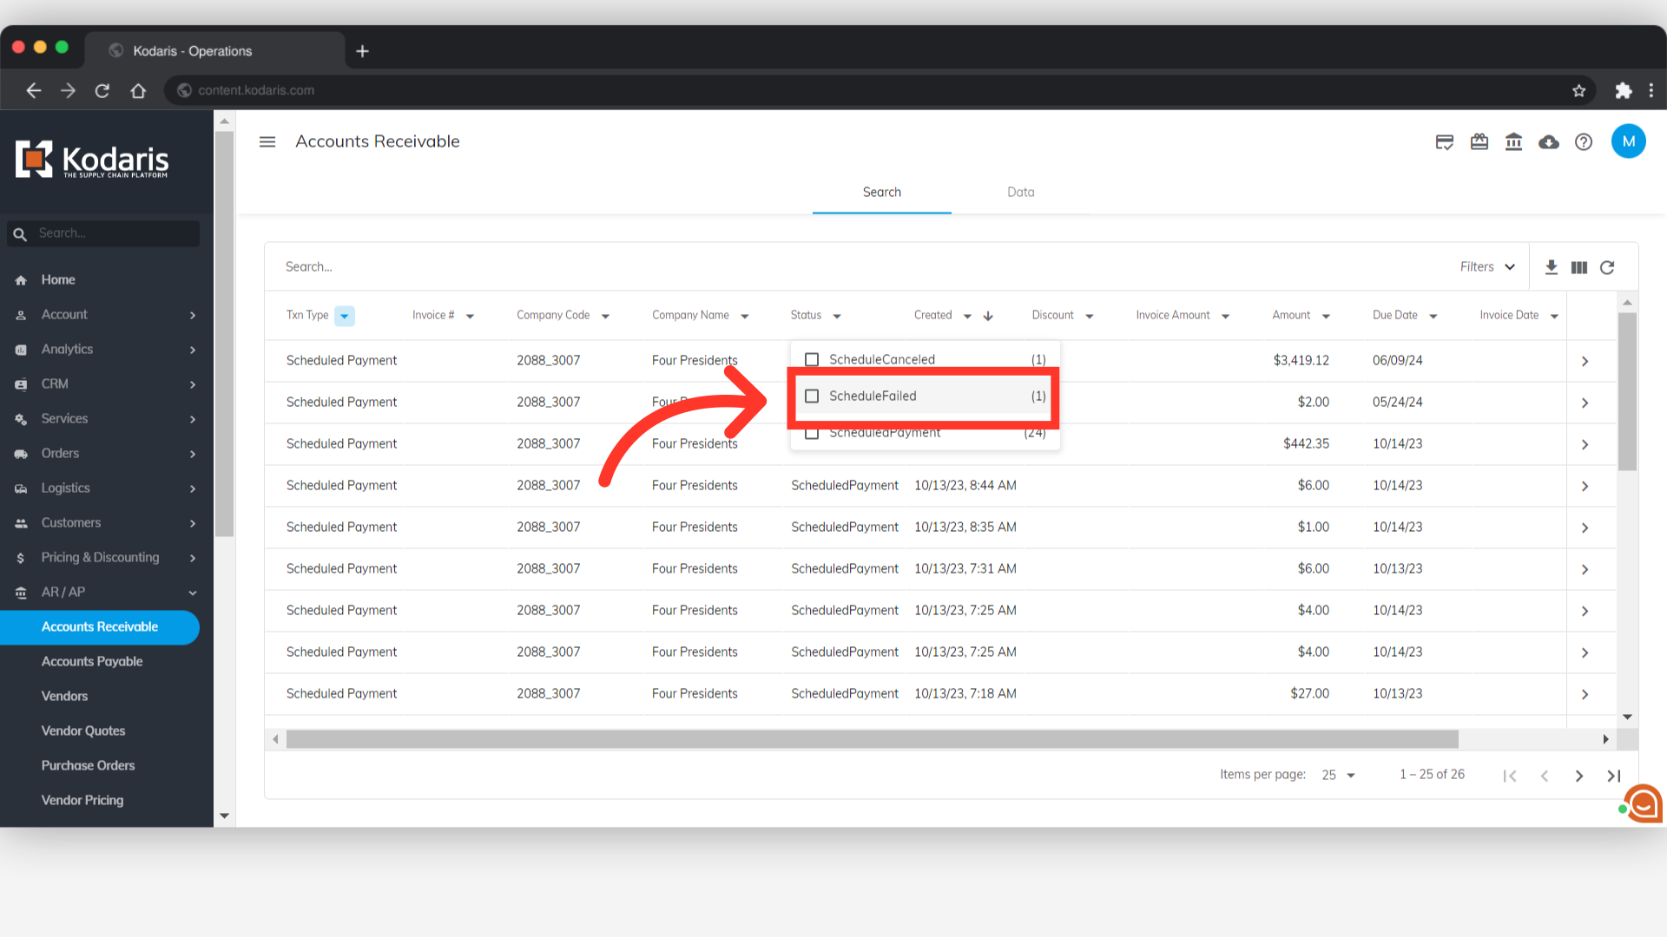Click the bank building icon in header

pyautogui.click(x=1513, y=142)
